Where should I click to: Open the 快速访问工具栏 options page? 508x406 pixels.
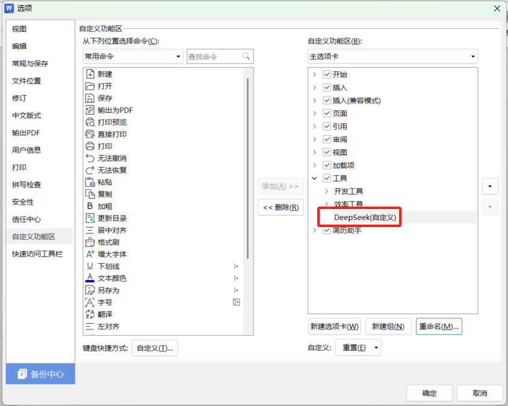[x=37, y=253]
